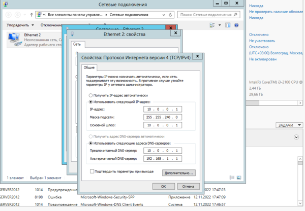Open the ЗАДАЧИ dropdown
305x211 pixels.
[289, 125]
